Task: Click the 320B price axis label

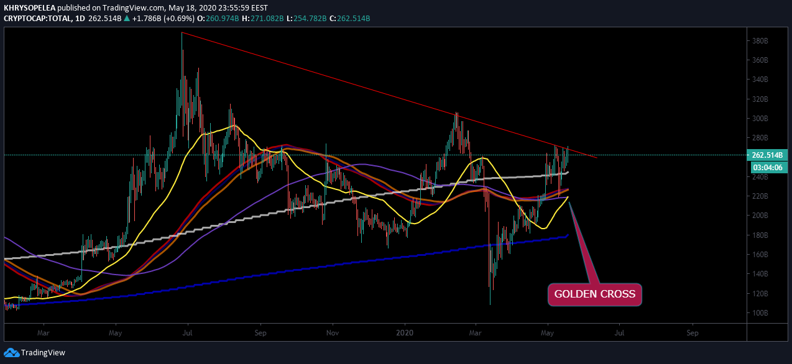Action: click(760, 99)
